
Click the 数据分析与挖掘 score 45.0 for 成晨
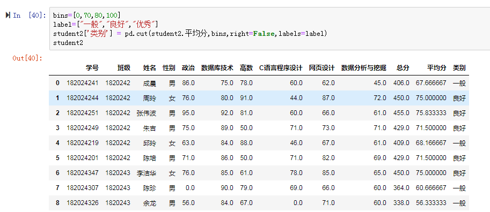coord(380,83)
